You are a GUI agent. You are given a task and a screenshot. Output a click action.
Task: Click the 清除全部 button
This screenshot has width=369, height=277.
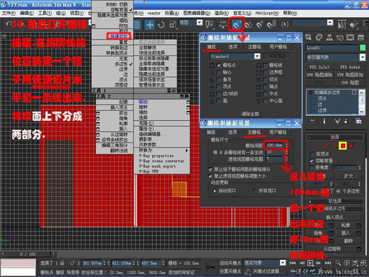pyautogui.click(x=250, y=114)
